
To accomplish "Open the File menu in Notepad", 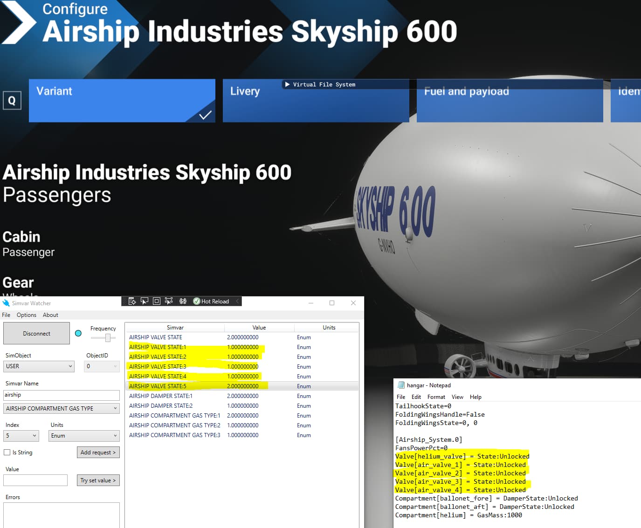I will pyautogui.click(x=401, y=397).
